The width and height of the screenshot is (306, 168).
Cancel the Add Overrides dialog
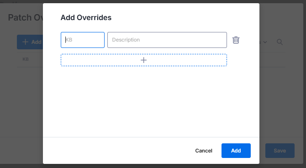pos(204,151)
